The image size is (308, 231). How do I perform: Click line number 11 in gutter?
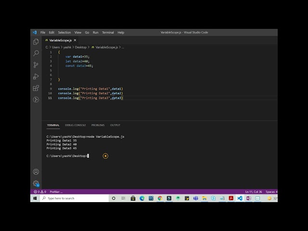50,98
